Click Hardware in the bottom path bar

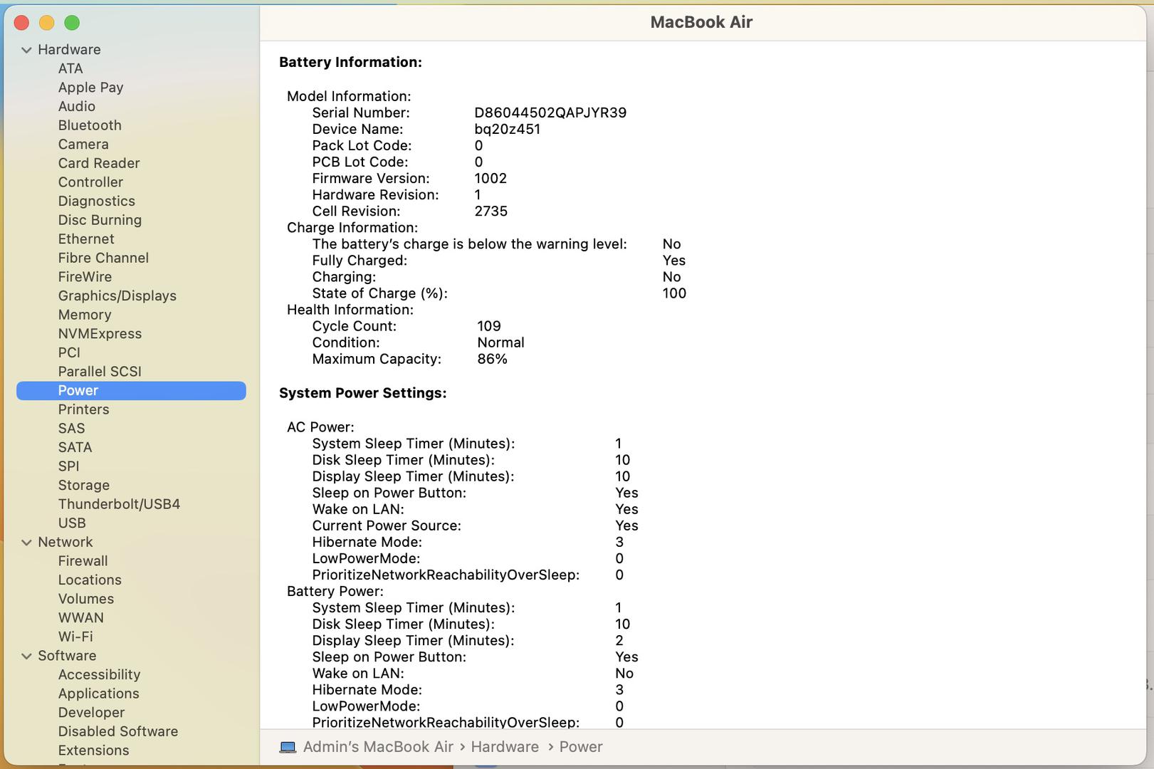505,747
